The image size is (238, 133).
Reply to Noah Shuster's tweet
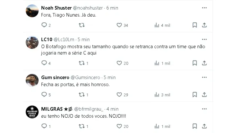[44, 25]
